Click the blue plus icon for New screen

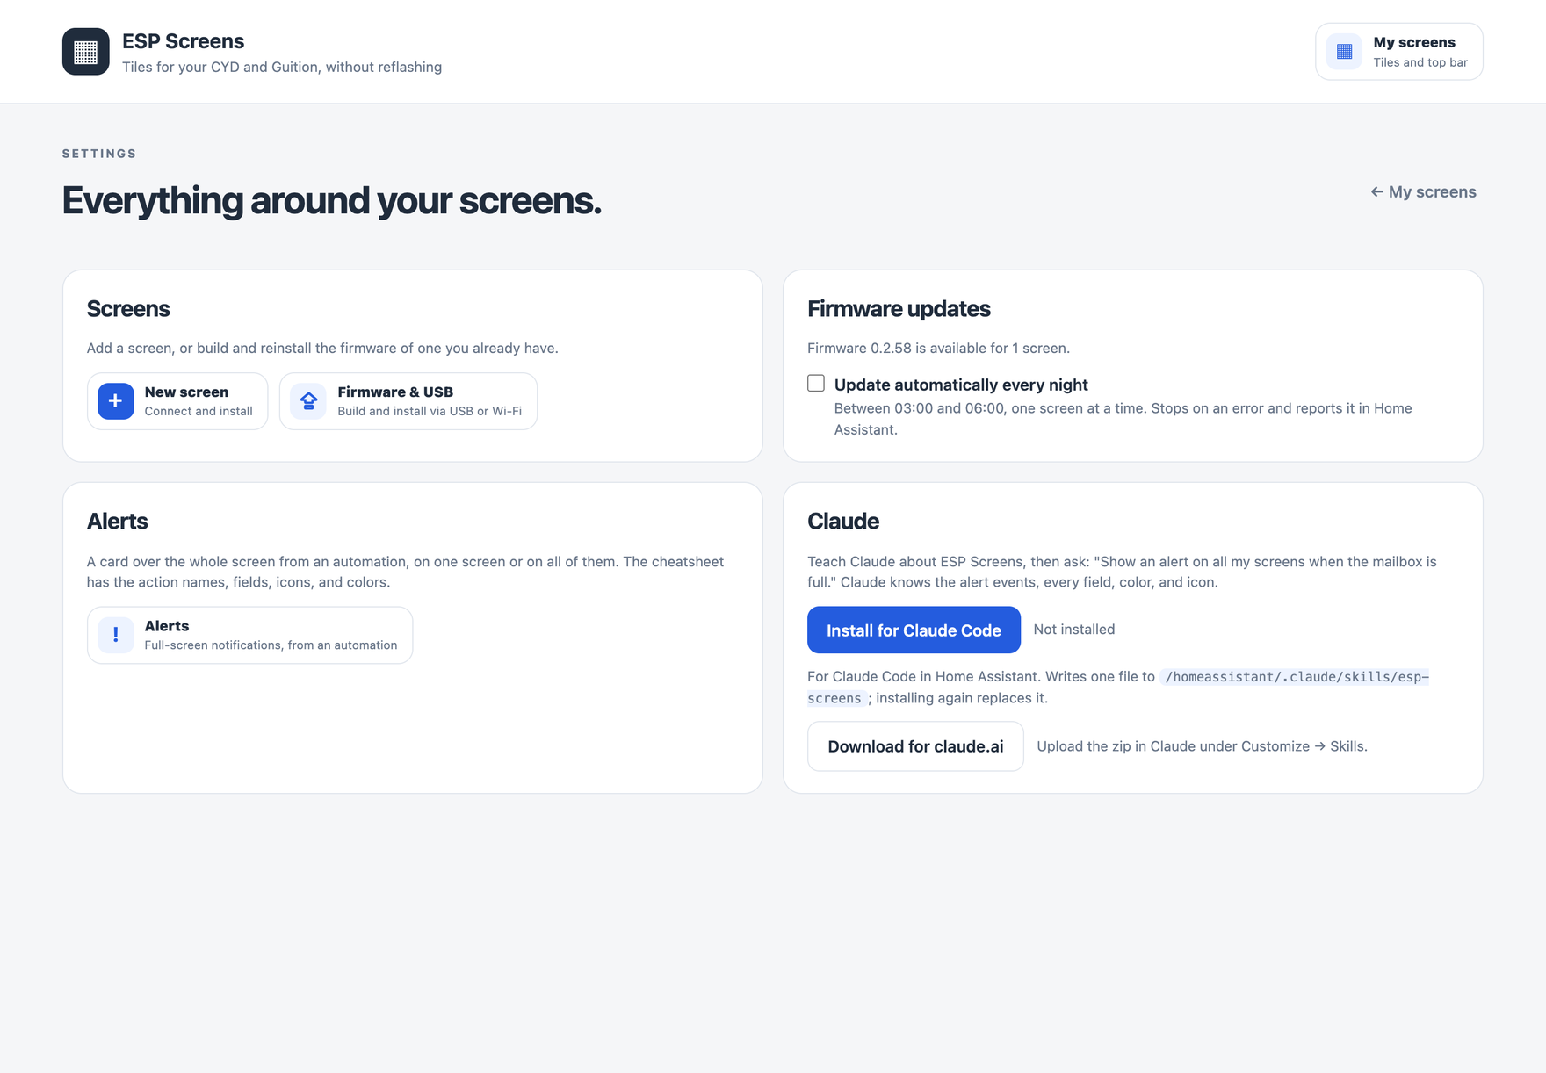pos(116,401)
